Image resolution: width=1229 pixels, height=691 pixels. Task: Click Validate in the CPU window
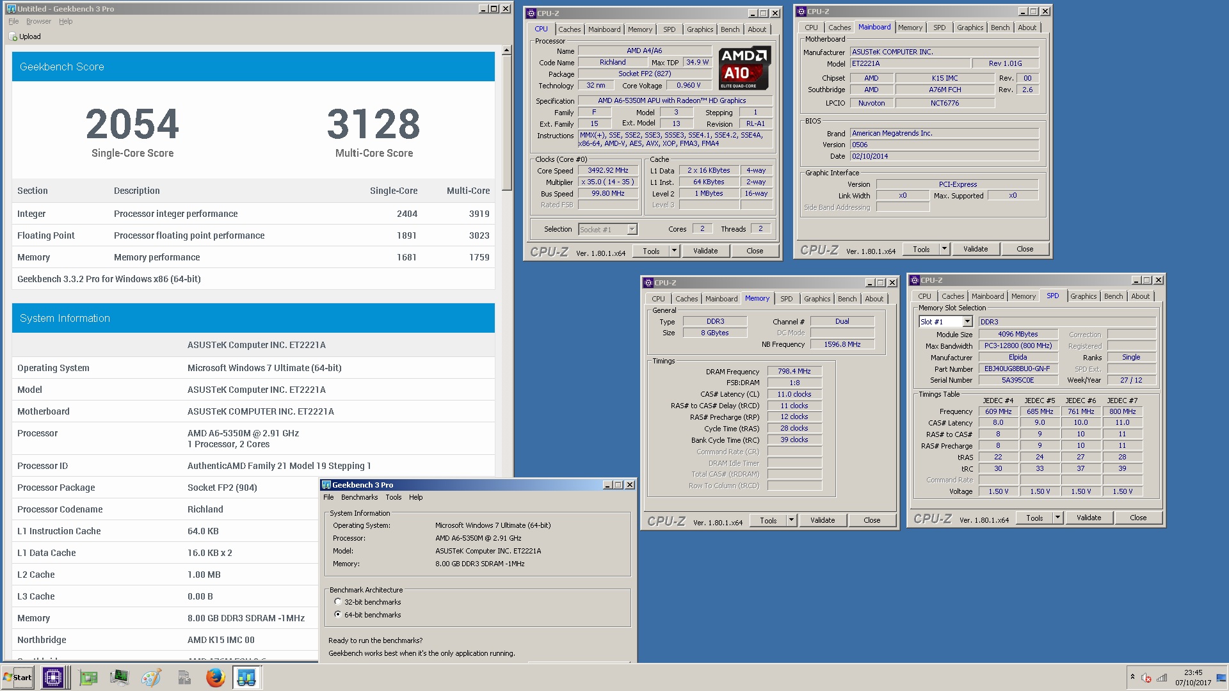coord(705,251)
